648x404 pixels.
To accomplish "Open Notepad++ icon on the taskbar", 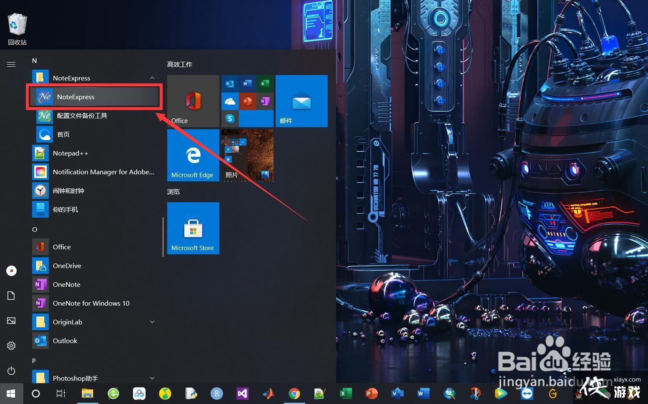I will pyautogui.click(x=320, y=394).
